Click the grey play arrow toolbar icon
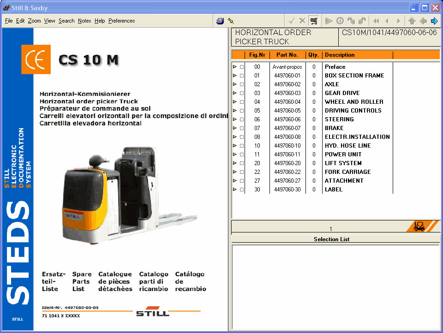443x333 pixels. (329, 21)
